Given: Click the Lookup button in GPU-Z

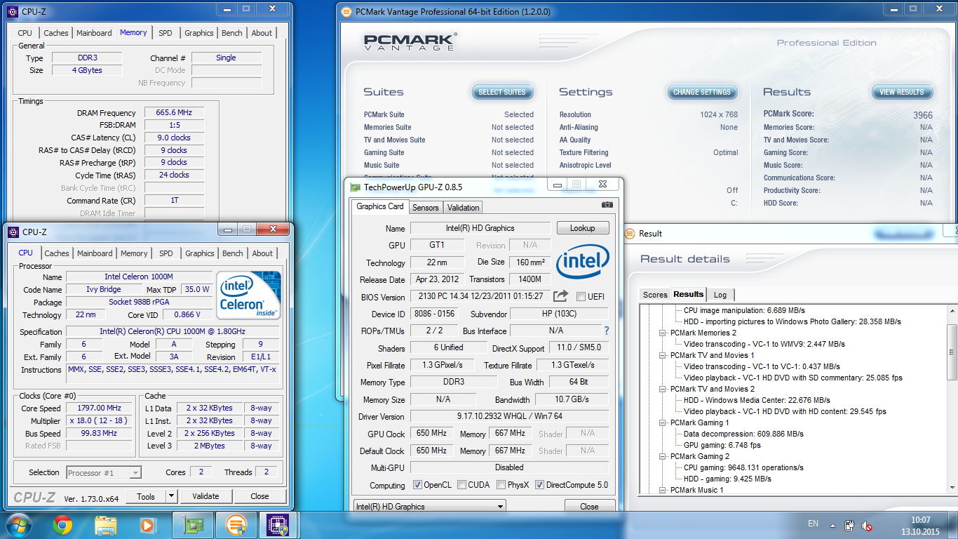Looking at the screenshot, I should pyautogui.click(x=582, y=228).
